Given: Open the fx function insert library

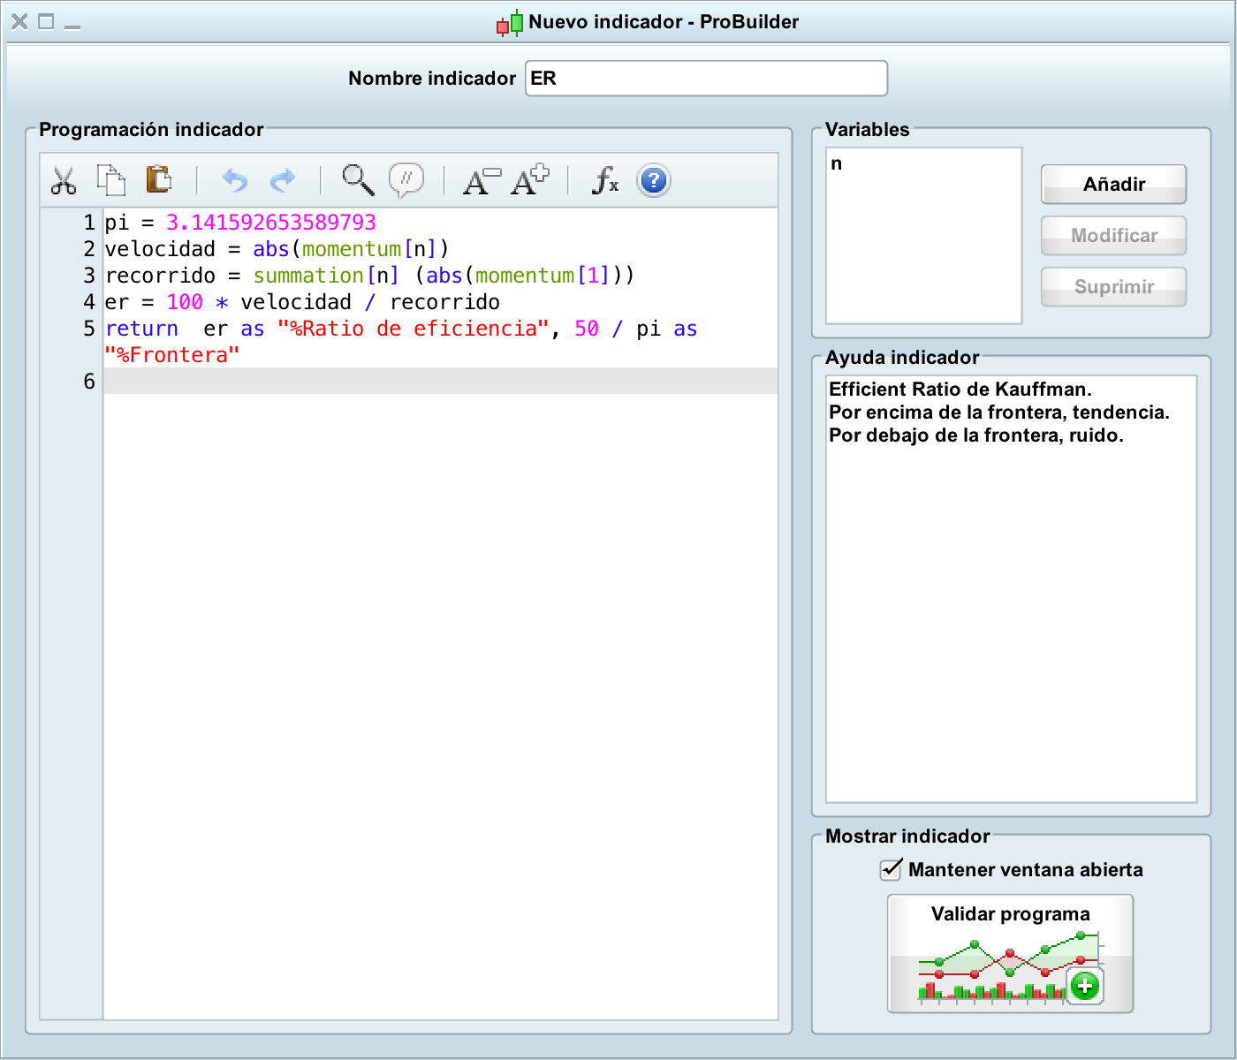Looking at the screenshot, I should pos(605,181).
